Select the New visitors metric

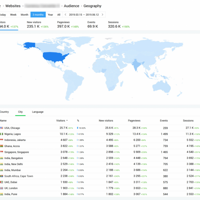click(x=38, y=24)
